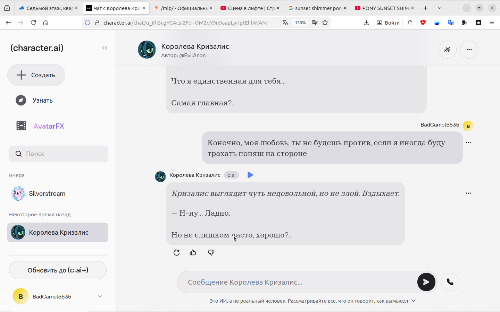Open the page translate icon
Image resolution: width=500 pixels, height=312 pixels.
[x=285, y=23]
